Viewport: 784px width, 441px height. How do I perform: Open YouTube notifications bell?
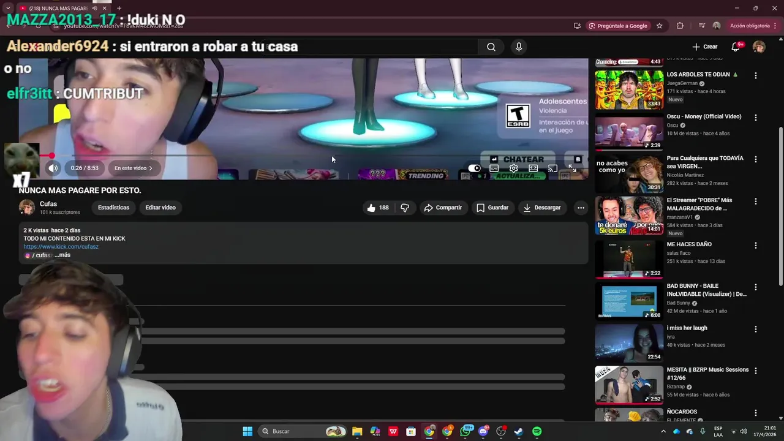tap(736, 47)
